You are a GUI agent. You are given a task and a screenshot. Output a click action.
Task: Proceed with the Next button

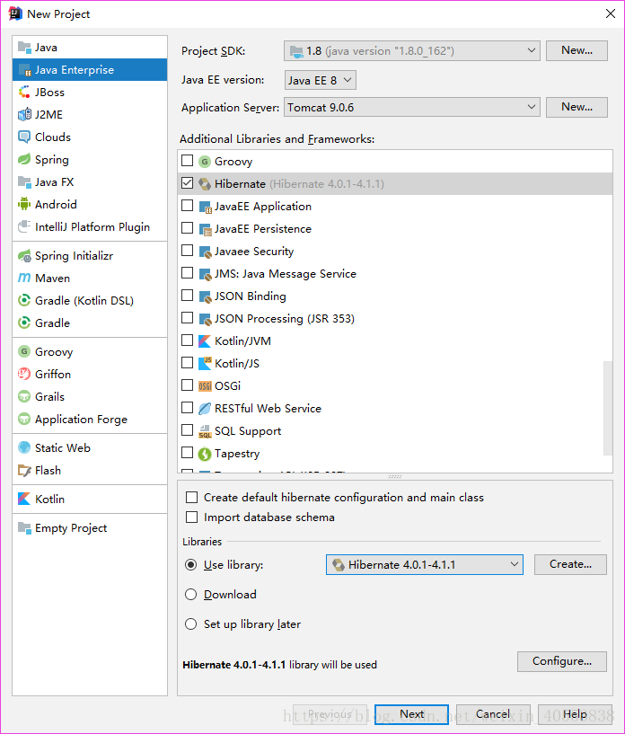[x=411, y=714]
